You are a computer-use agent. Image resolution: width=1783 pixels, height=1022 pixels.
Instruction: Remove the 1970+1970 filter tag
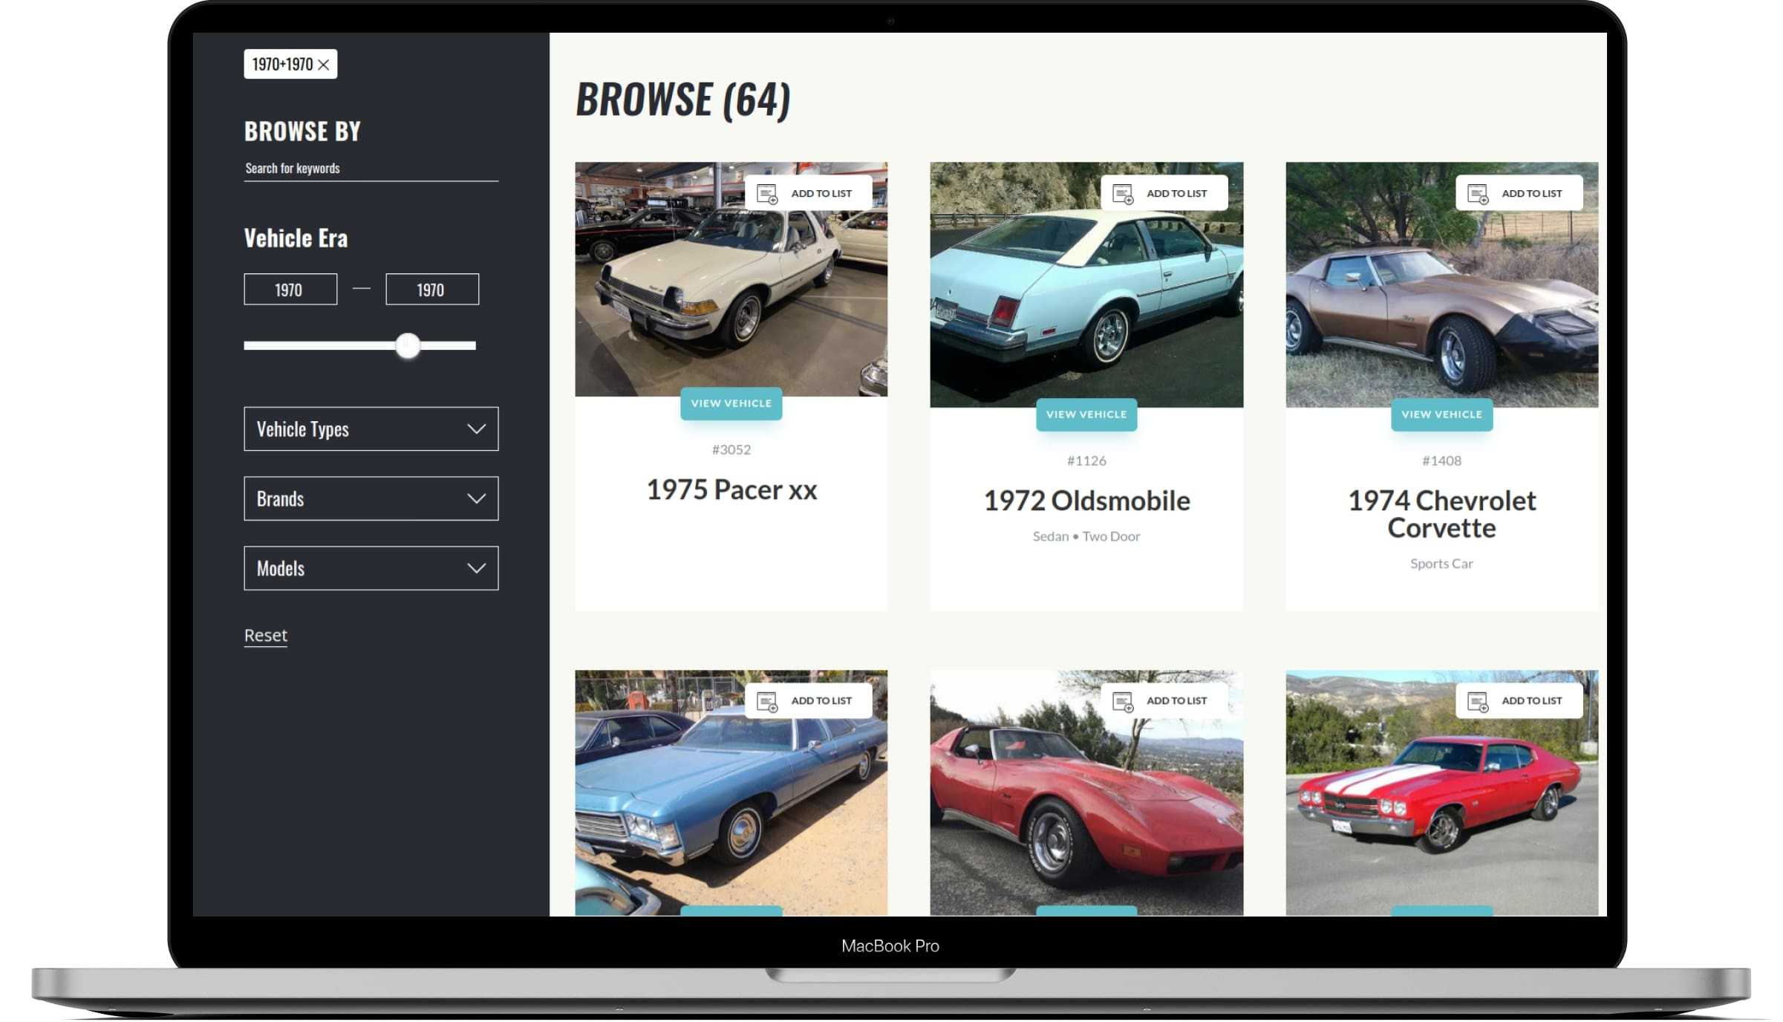[x=323, y=65]
